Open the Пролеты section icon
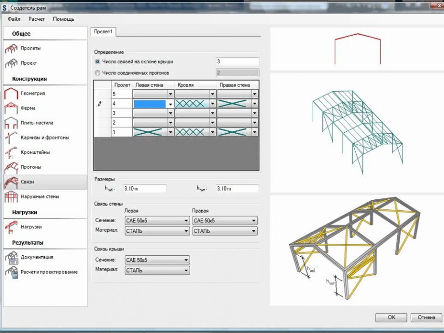 tap(11, 48)
